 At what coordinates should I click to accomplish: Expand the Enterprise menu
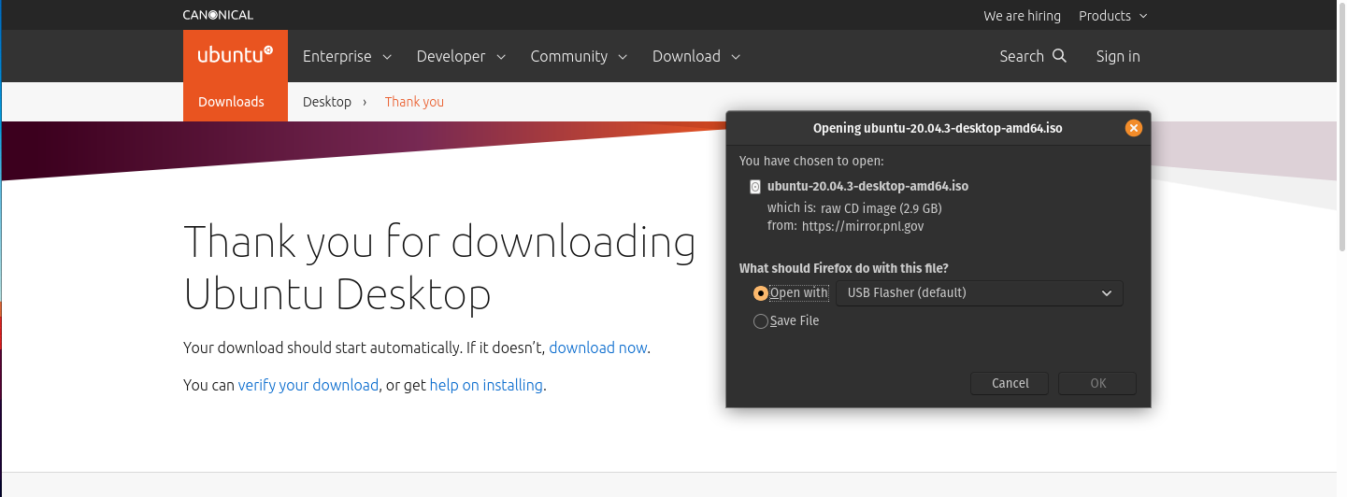347,56
